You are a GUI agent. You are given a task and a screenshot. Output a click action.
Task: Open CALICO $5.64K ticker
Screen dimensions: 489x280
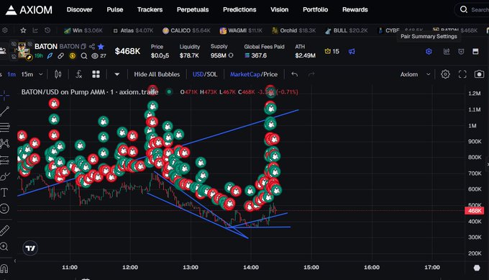coord(186,30)
